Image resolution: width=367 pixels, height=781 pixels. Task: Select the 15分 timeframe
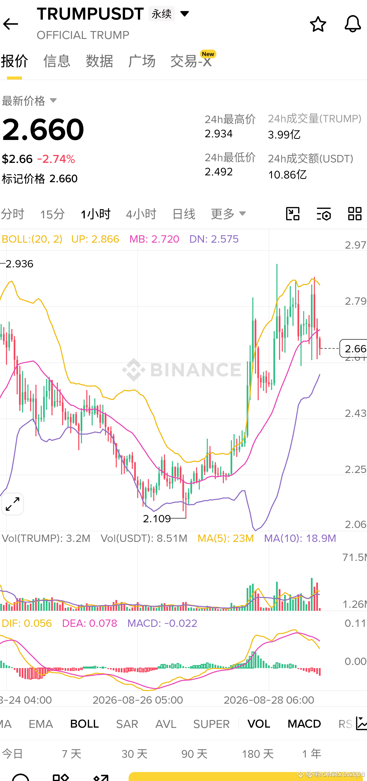pyautogui.click(x=53, y=214)
